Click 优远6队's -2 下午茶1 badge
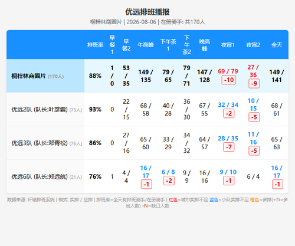 (x=169, y=181)
